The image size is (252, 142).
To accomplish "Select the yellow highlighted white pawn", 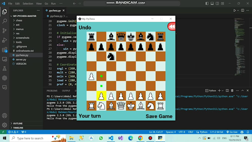I will point(101,96).
